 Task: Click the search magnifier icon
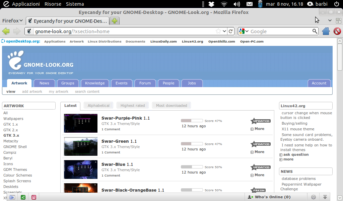tap(315, 31)
